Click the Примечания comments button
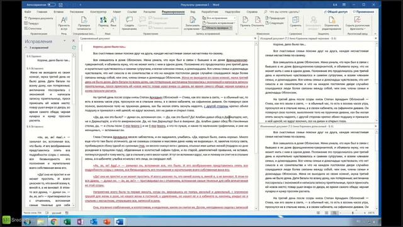403x227 pixels. point(364,12)
